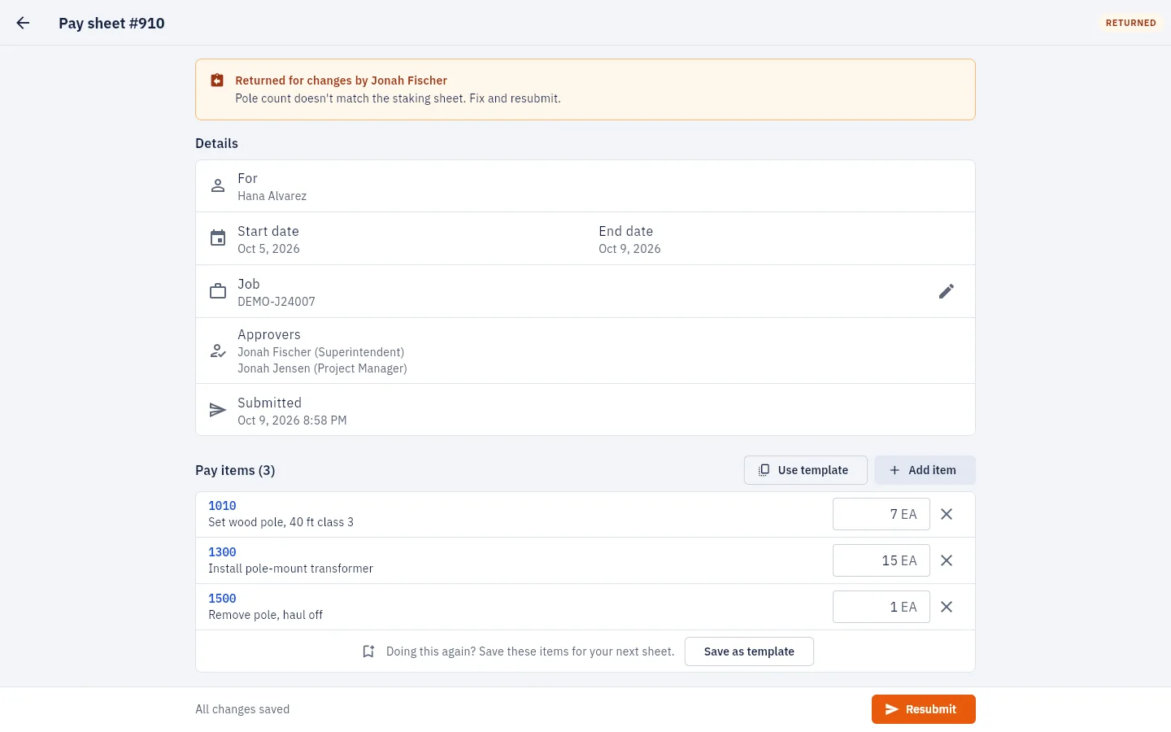Screen dimensions: 1171x732
Task: Edit the job with the pencil icon
Action: [947, 291]
